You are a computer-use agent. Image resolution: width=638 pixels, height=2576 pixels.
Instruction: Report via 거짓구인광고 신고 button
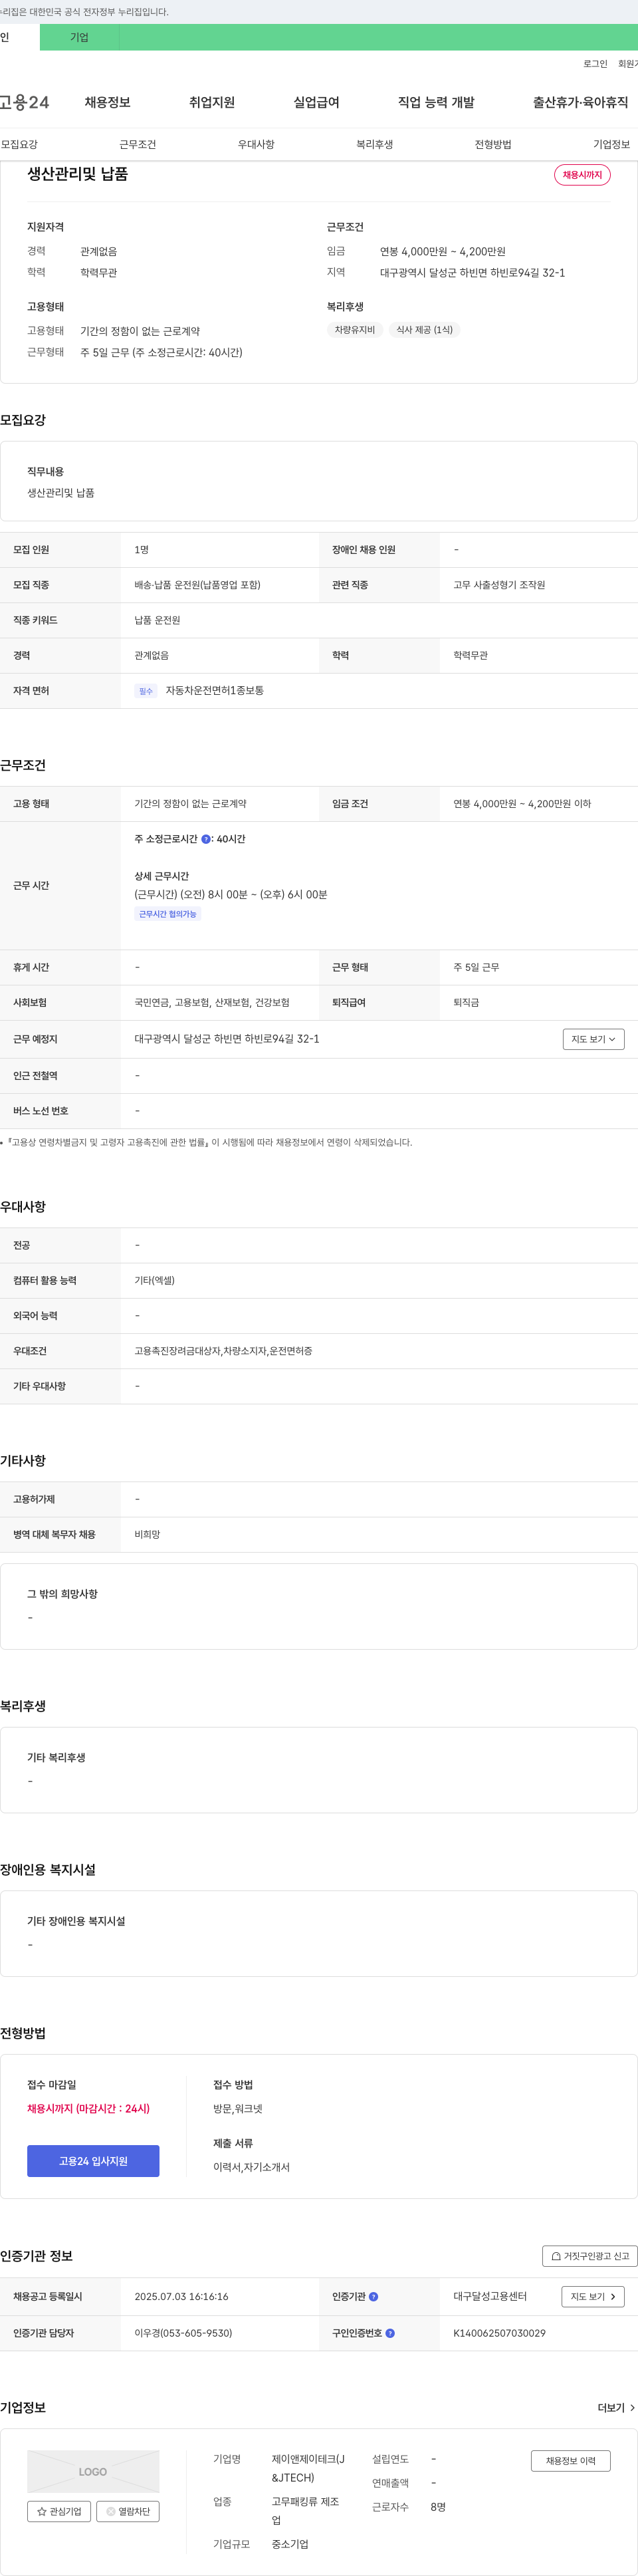(x=590, y=2256)
